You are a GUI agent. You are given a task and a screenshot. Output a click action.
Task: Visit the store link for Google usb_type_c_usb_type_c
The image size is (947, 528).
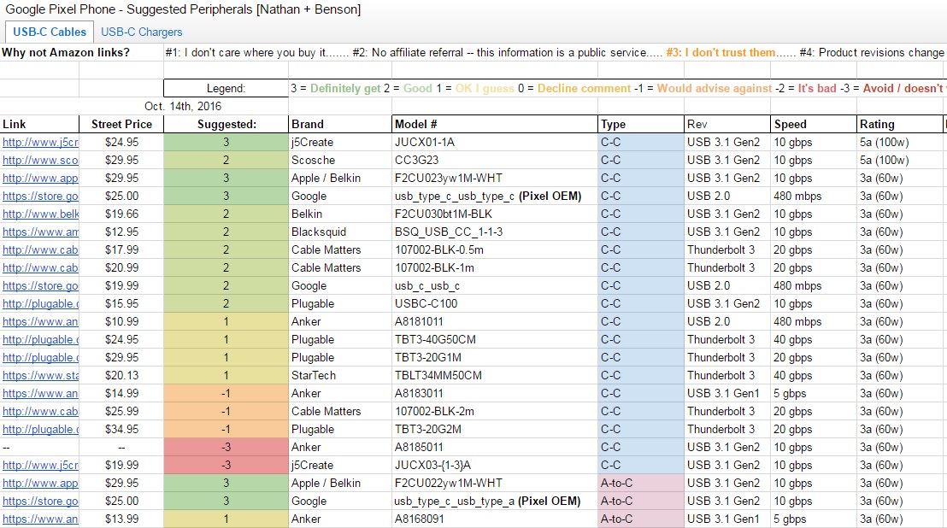[x=40, y=197]
